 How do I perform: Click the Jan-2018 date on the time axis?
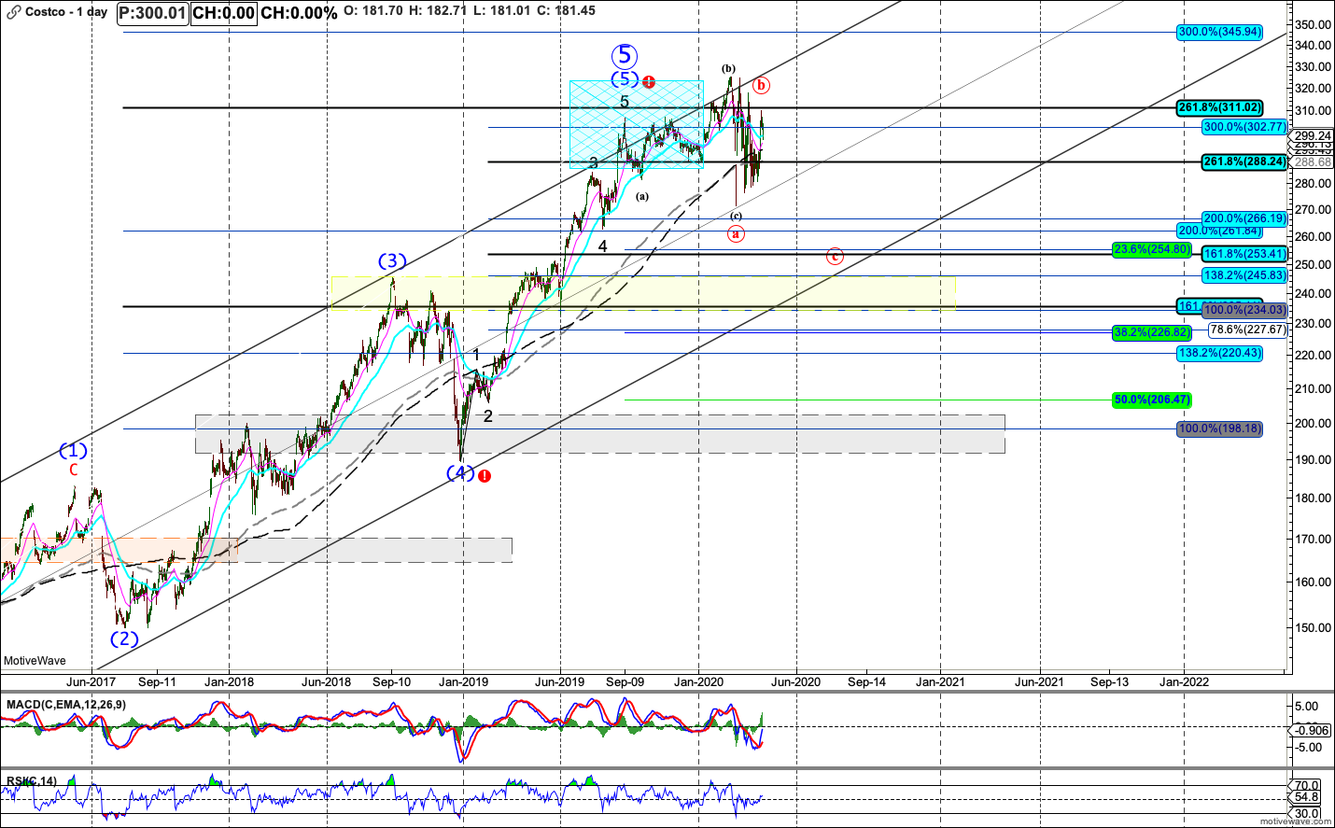pos(230,681)
